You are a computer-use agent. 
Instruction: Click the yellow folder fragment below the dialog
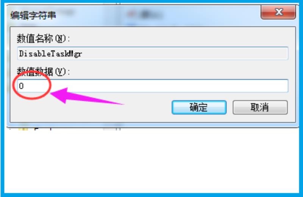pos(23,129)
